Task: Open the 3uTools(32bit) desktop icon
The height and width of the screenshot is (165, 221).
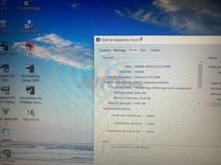Action: point(29,24)
